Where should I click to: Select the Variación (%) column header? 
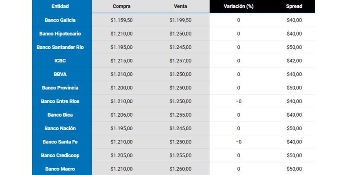(x=239, y=6)
